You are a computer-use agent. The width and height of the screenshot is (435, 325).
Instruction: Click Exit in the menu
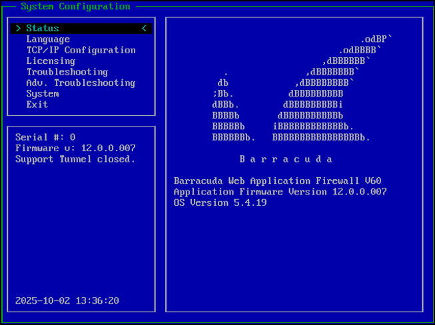(x=37, y=105)
